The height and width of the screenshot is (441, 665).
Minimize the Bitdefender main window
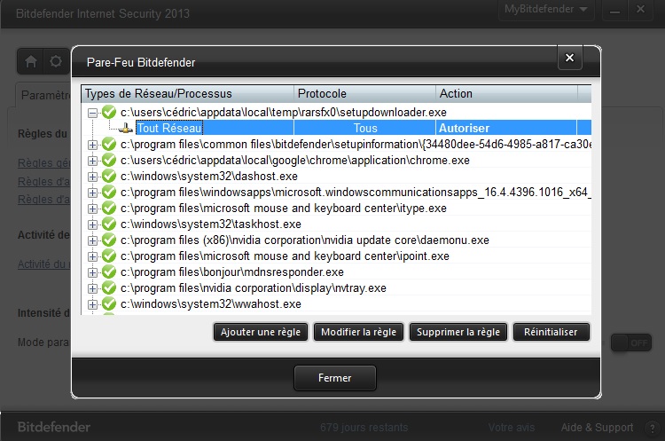pos(615,10)
